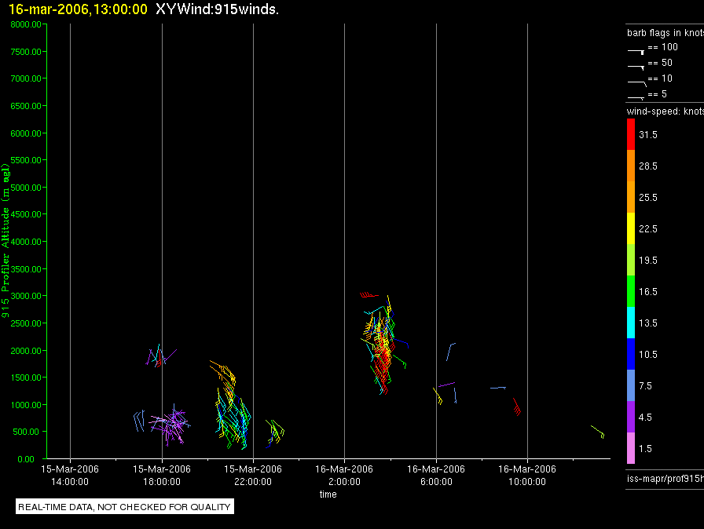Click the 'XYWind:915winds.' plot title

(218, 9)
